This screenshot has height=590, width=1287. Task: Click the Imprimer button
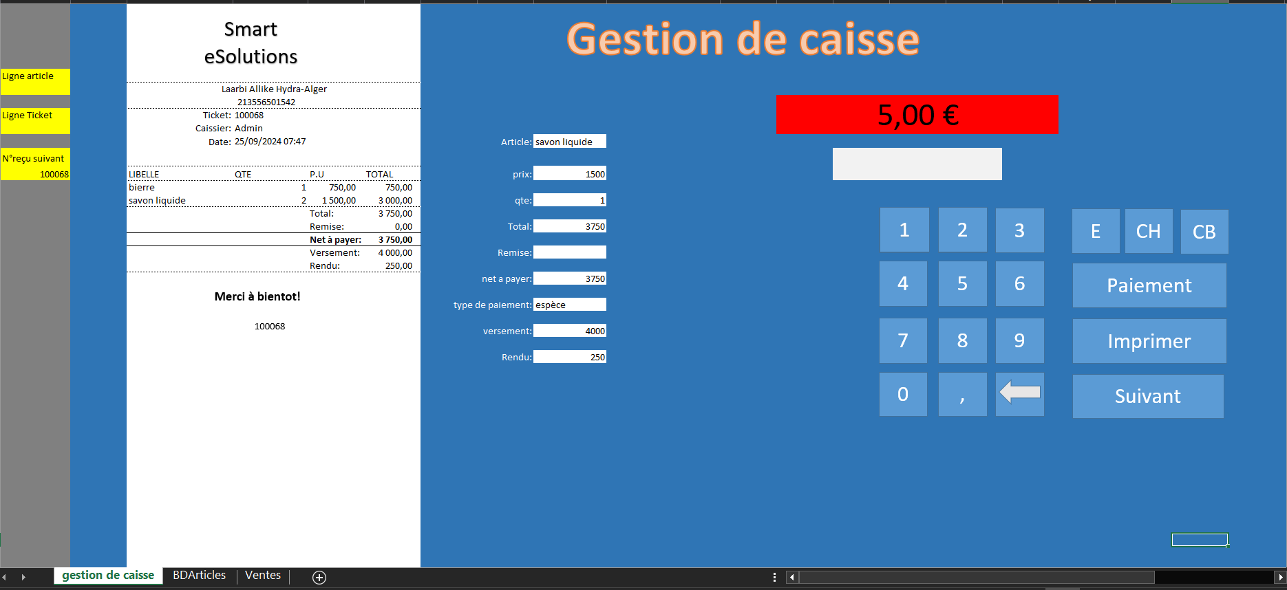[1149, 341]
